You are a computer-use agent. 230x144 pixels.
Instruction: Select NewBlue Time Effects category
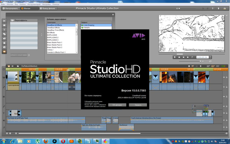(55, 30)
